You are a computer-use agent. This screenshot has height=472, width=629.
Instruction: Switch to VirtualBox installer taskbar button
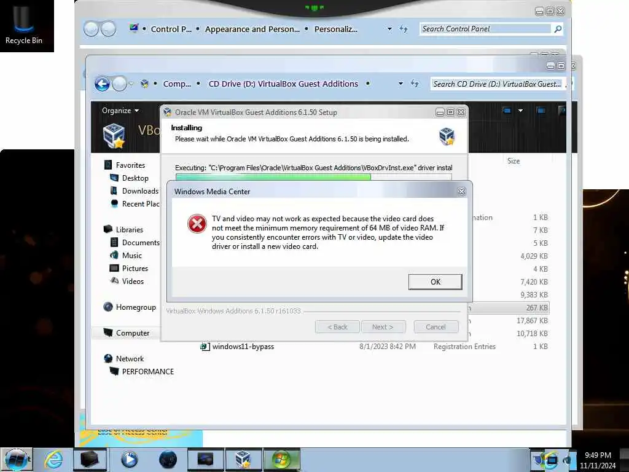point(243,460)
